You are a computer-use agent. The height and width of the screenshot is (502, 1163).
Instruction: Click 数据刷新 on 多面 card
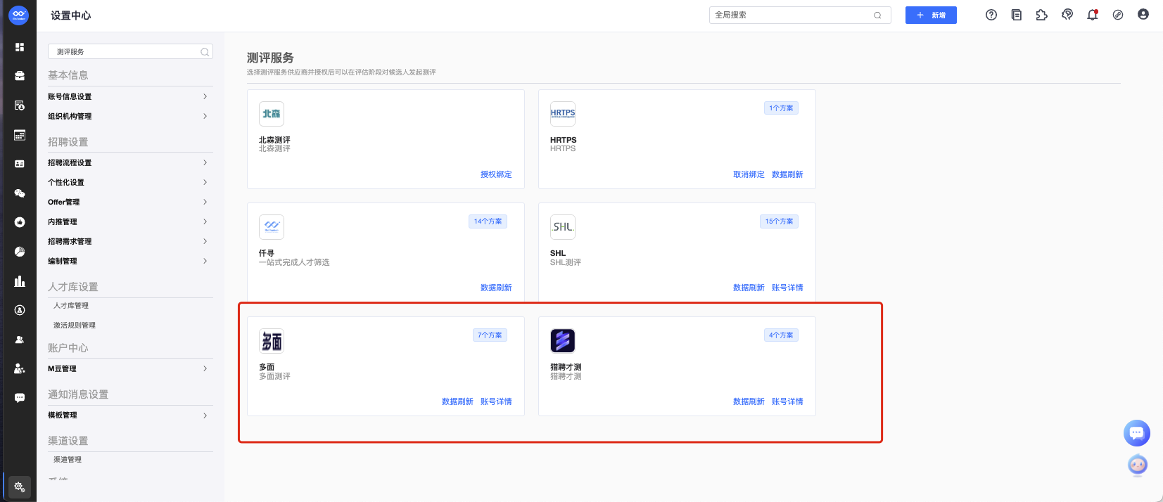point(457,401)
